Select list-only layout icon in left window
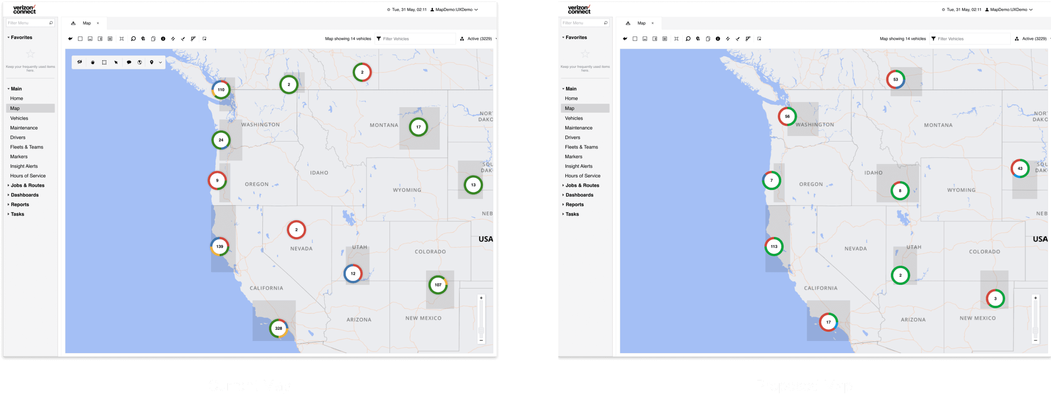The height and width of the screenshot is (394, 1051). pyautogui.click(x=110, y=39)
